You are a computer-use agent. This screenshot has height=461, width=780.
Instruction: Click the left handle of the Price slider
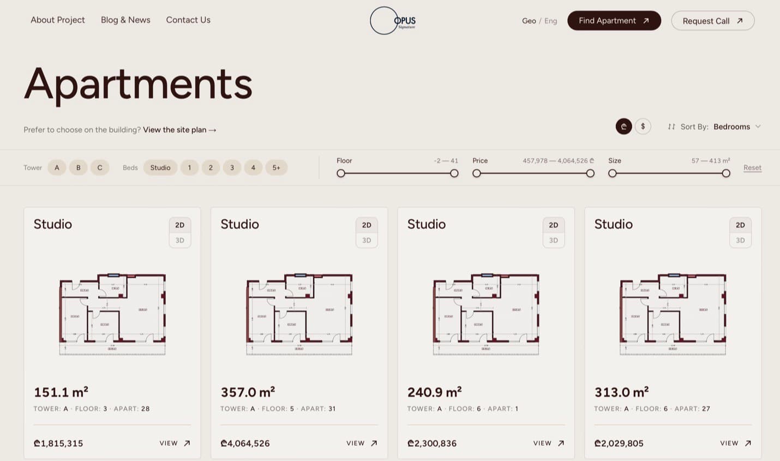[x=477, y=173]
